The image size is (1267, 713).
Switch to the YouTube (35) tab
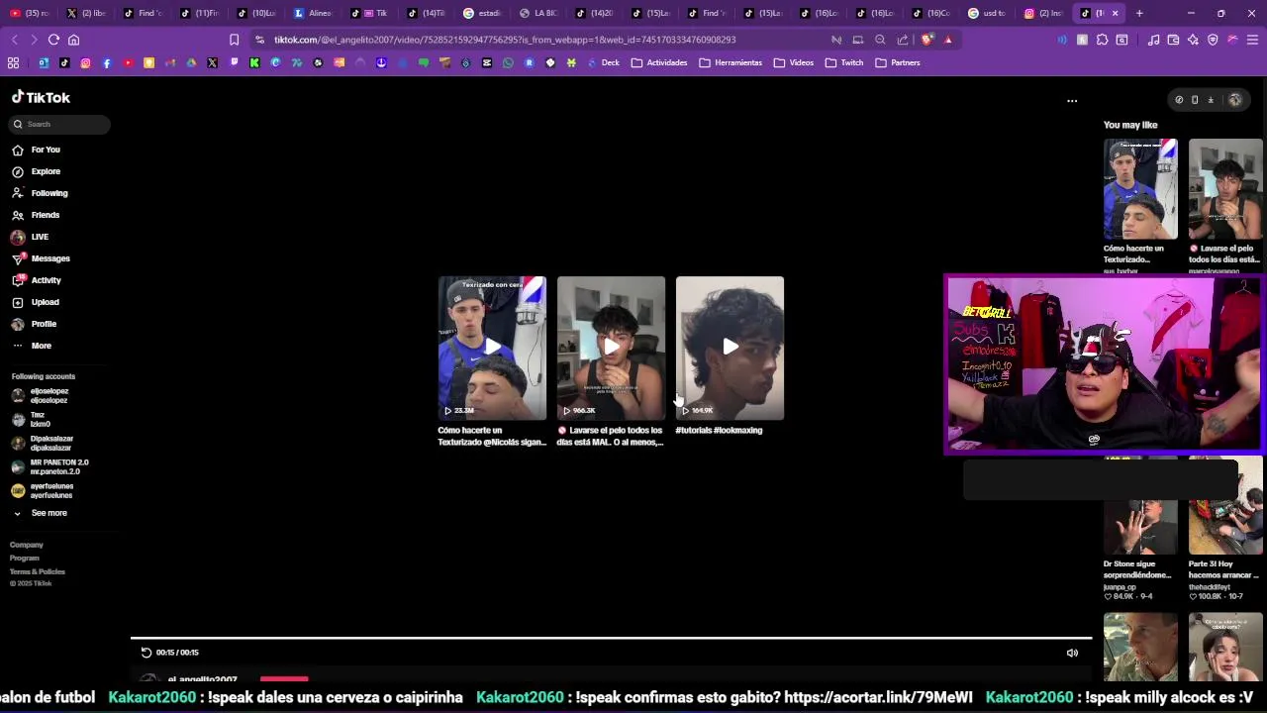(x=30, y=13)
